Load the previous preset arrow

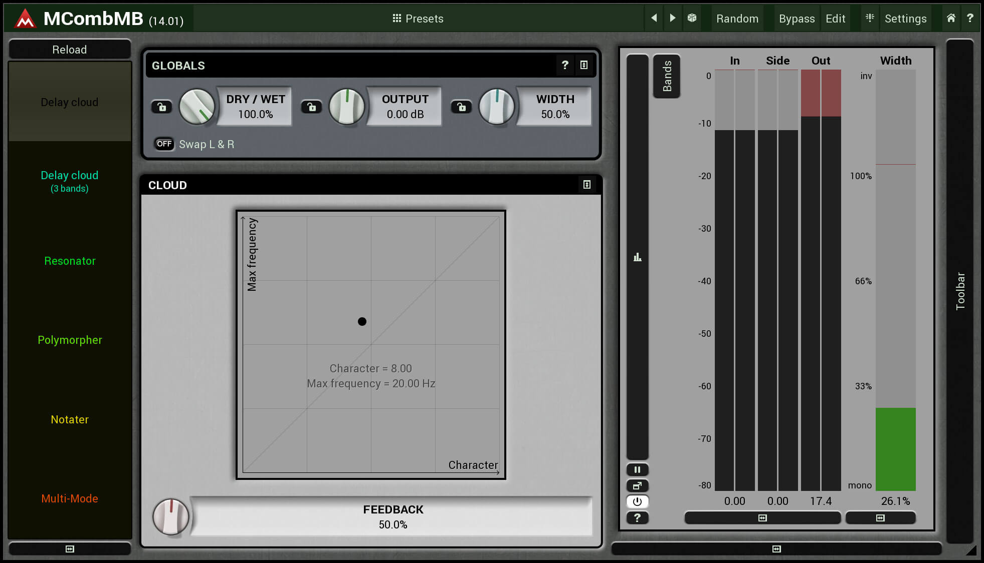click(x=654, y=18)
